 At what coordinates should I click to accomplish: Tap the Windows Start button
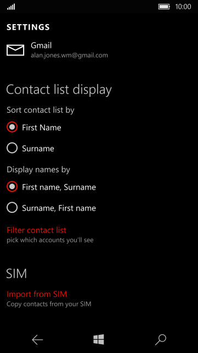coord(99,339)
